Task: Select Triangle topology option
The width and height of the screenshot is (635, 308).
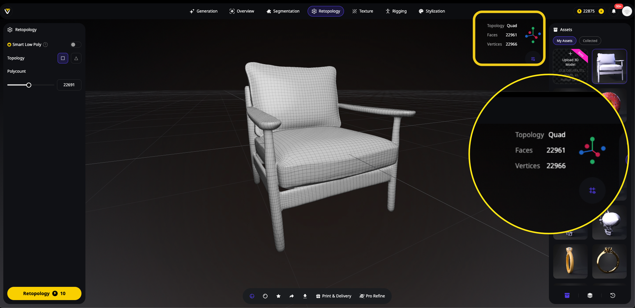Action: 76,58
